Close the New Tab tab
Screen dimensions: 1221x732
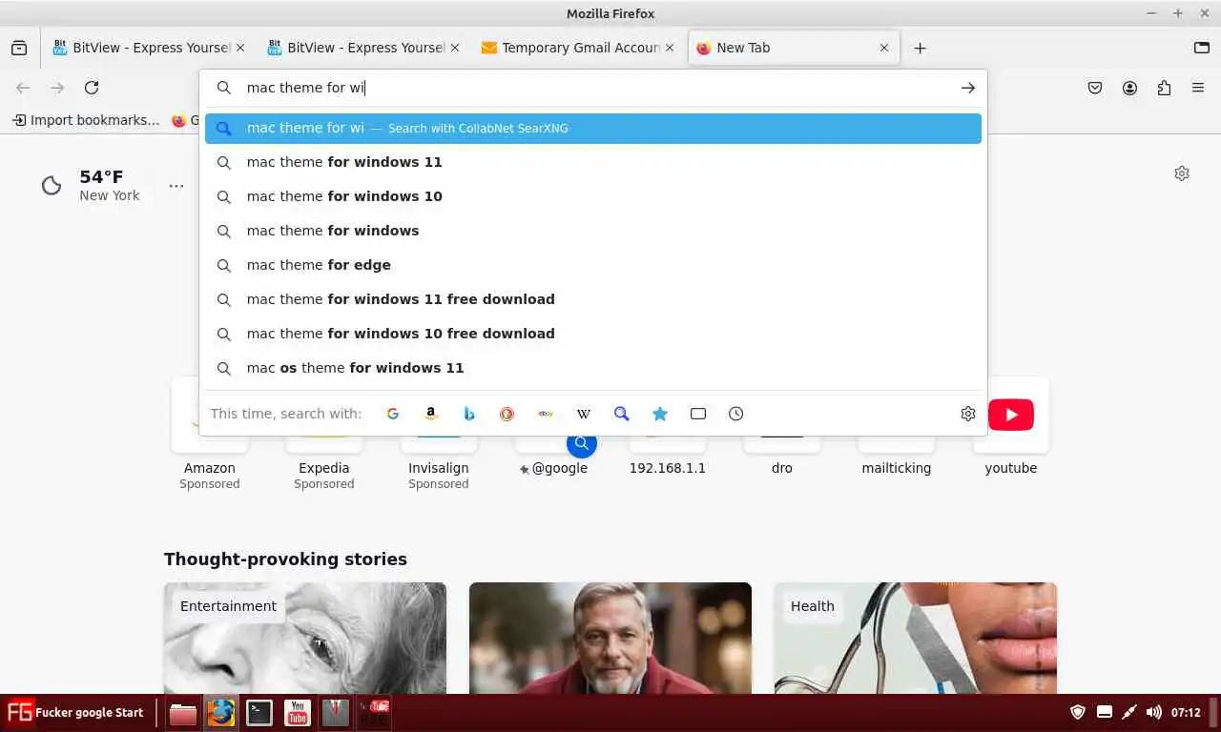[x=884, y=48]
